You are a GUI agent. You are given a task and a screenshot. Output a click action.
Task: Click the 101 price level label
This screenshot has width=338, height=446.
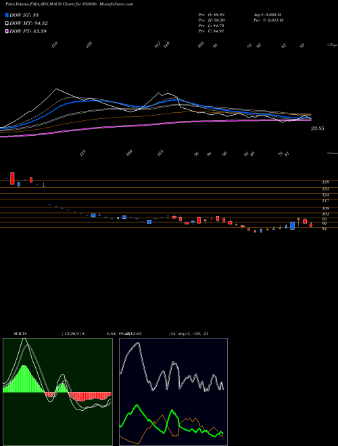click(x=325, y=214)
